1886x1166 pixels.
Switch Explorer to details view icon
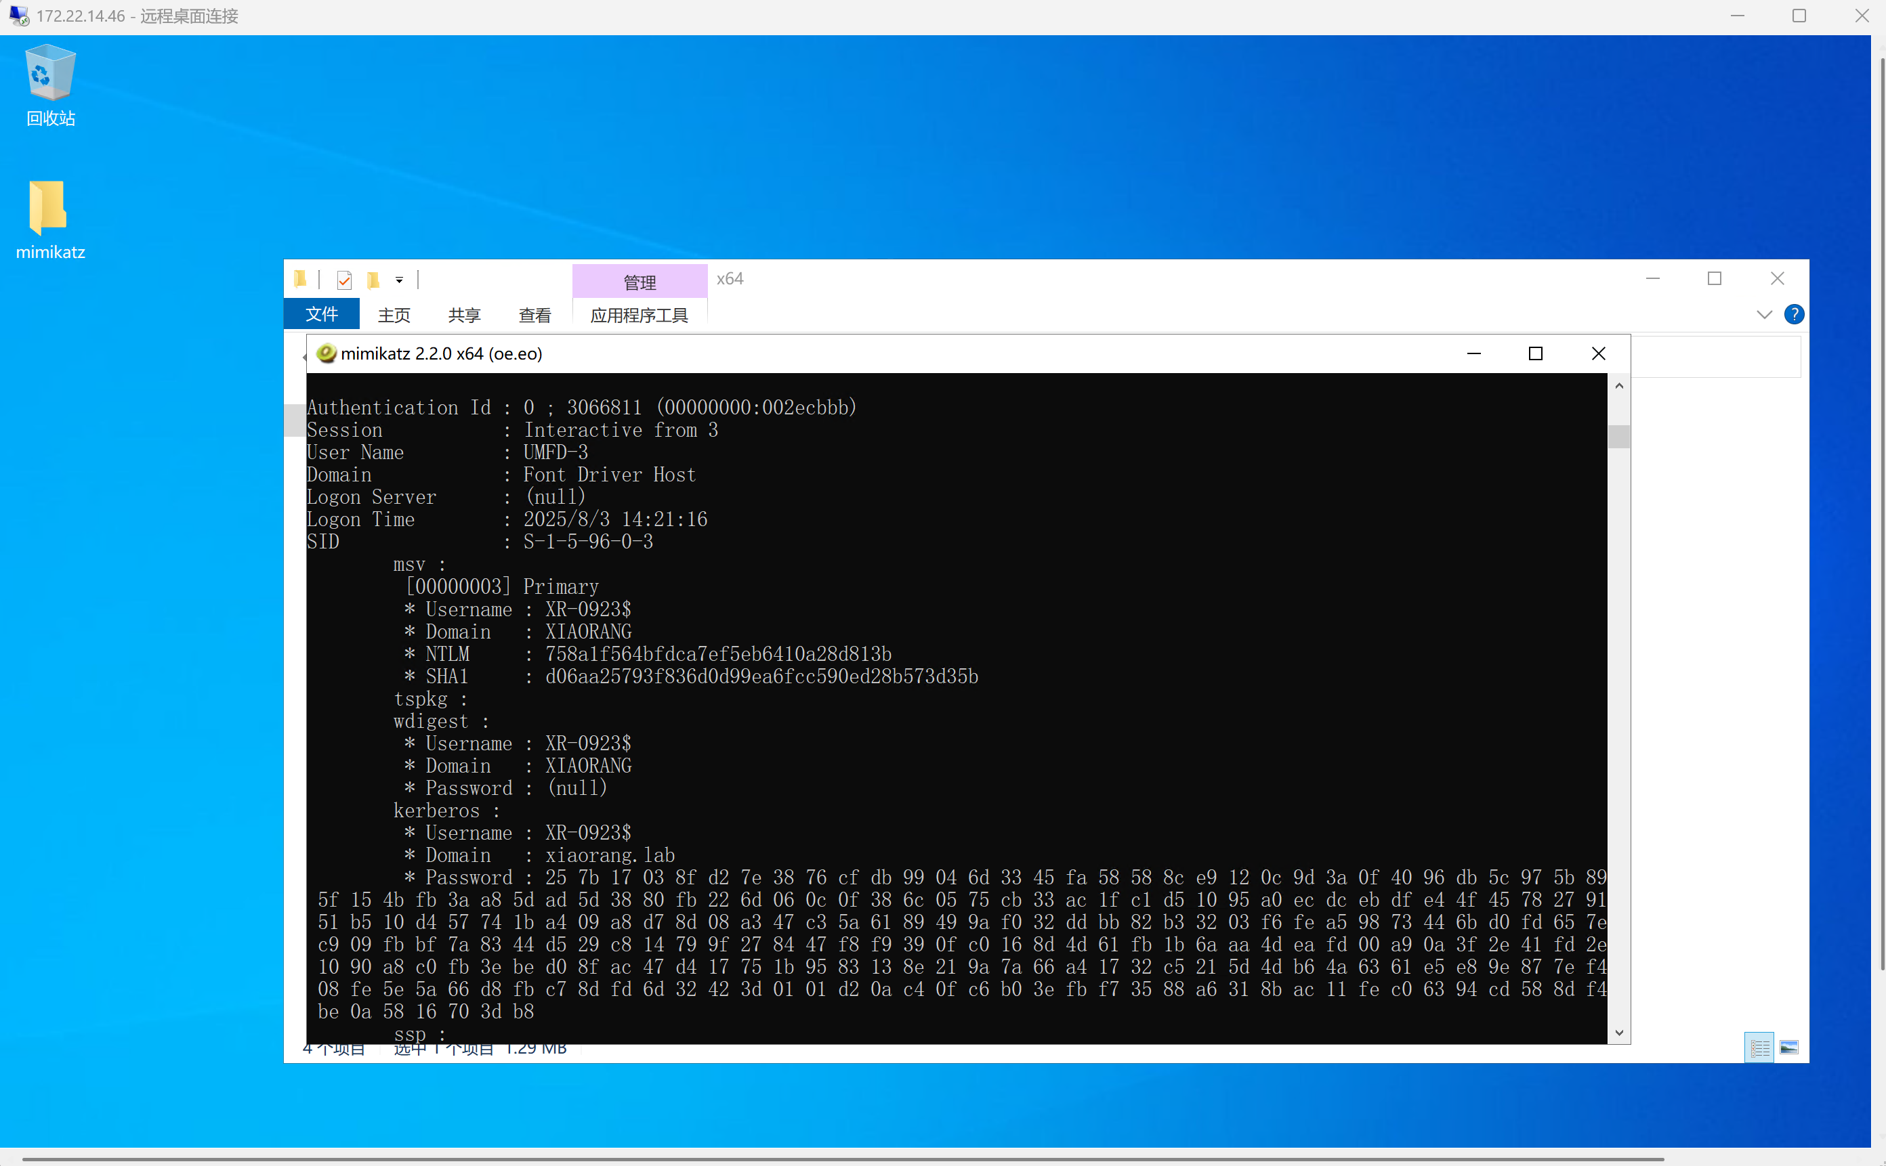click(x=1759, y=1048)
